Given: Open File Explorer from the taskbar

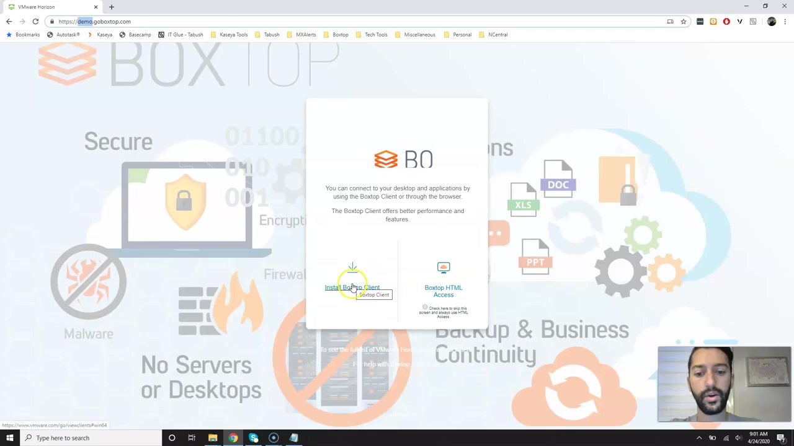Looking at the screenshot, I should pos(212,438).
